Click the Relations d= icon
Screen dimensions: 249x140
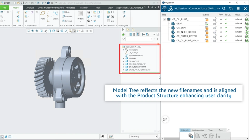tap(112, 21)
